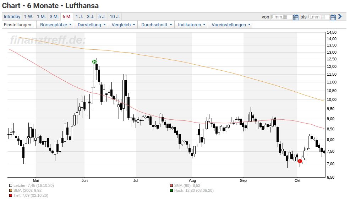Image resolution: width=350 pixels, height=200 pixels.
Task: Select the 5 J. time range tab
Action: click(x=102, y=17)
